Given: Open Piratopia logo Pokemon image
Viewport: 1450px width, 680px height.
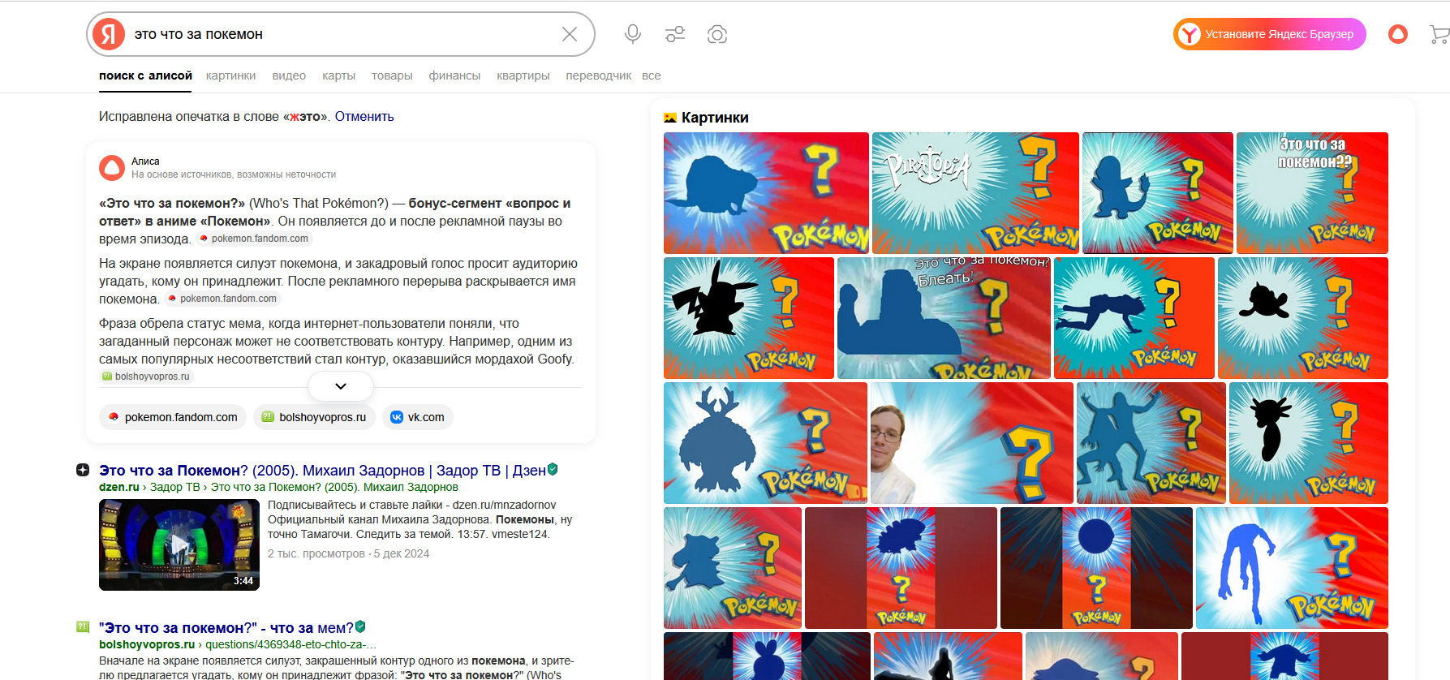Looking at the screenshot, I should click(975, 193).
